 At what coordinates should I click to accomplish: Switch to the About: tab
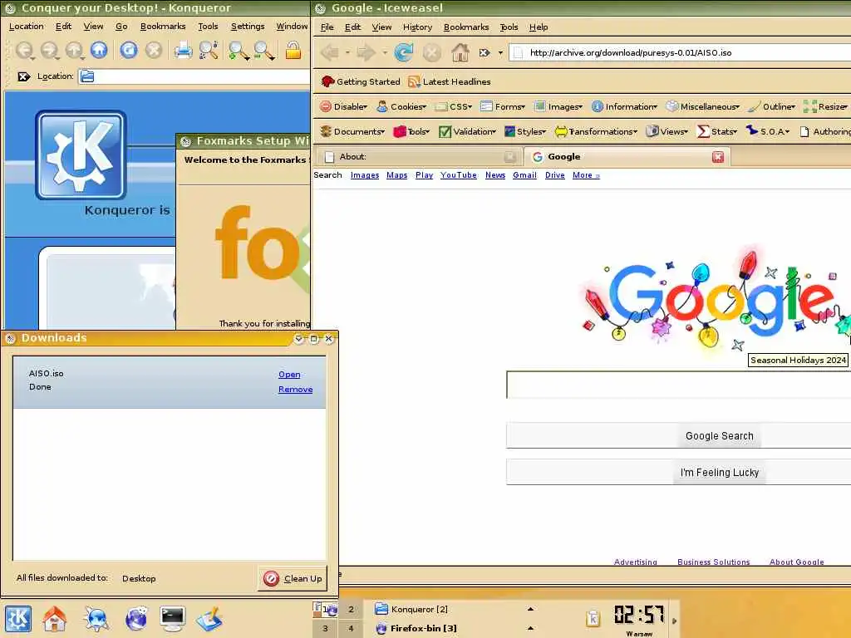tap(418, 157)
